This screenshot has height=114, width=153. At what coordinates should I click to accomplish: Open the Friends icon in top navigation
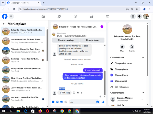pos(59,16)
